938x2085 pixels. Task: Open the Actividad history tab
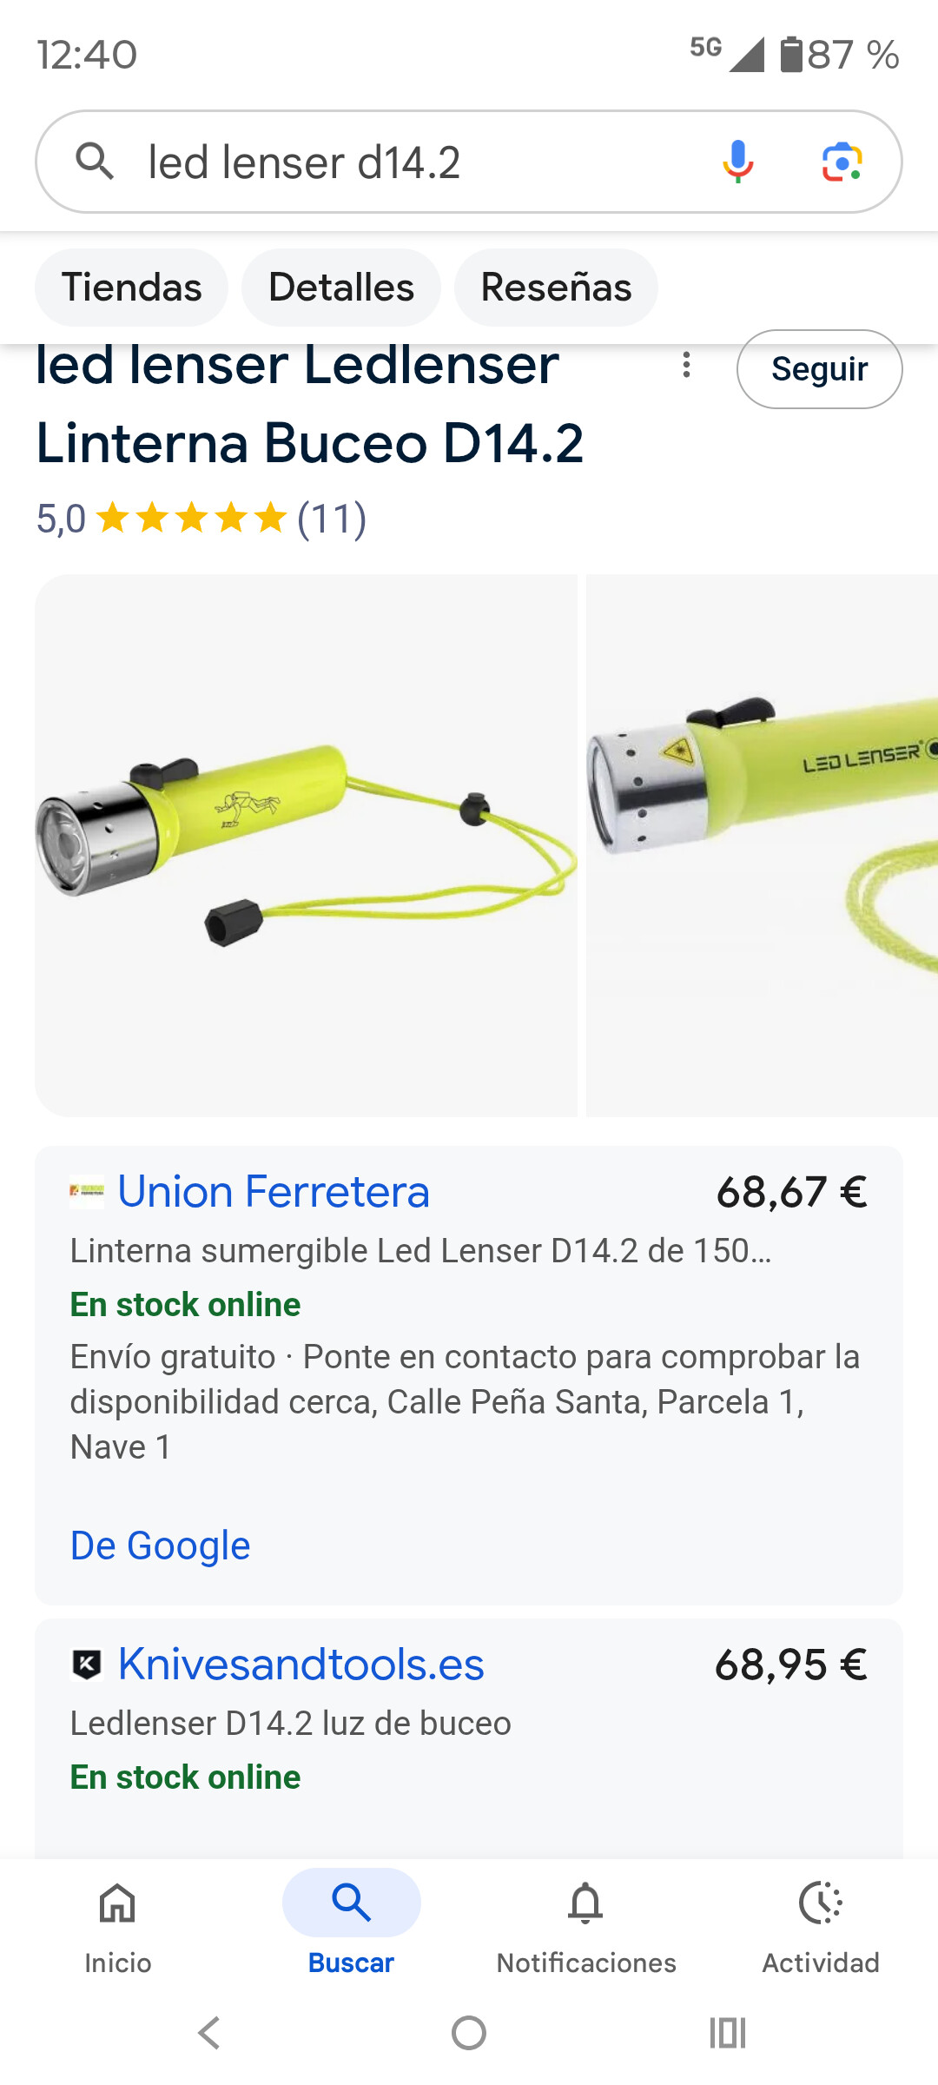tap(821, 1923)
